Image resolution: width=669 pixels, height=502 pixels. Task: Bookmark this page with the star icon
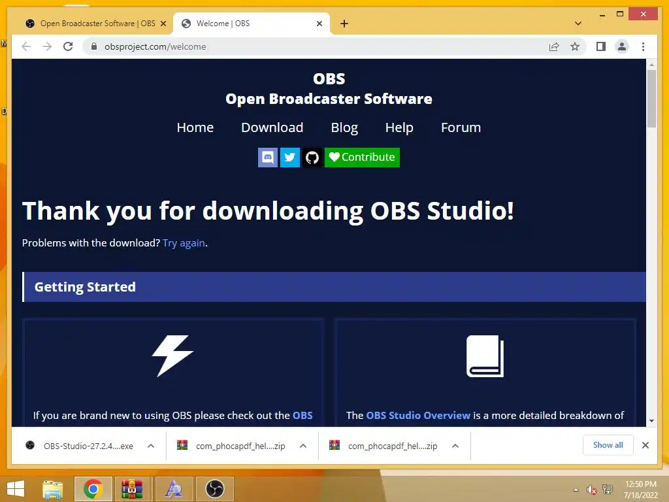tap(575, 46)
